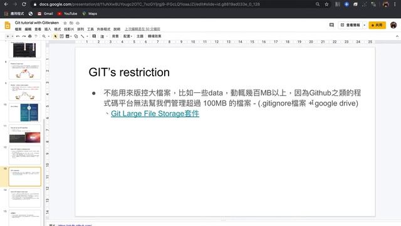Bookmark this page with the star

click(x=326, y=4)
